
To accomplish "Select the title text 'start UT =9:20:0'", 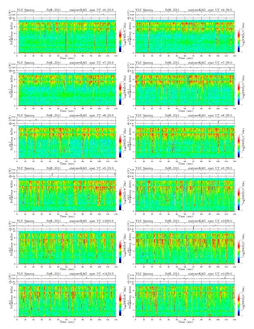I will [102, 168].
